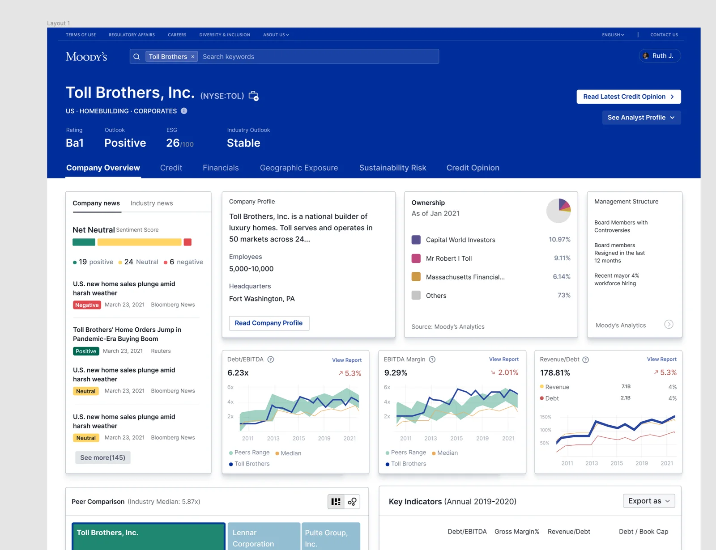Remove the Toll Brothers search tag
The height and width of the screenshot is (550, 716).
pos(193,57)
